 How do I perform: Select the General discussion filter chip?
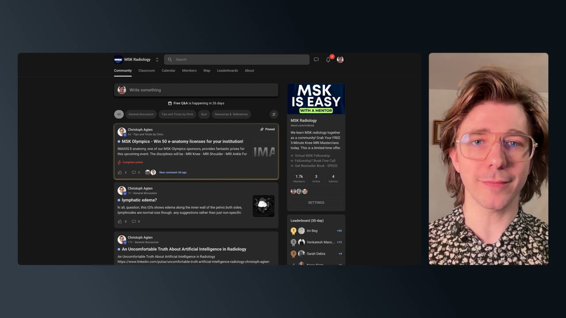(141, 114)
